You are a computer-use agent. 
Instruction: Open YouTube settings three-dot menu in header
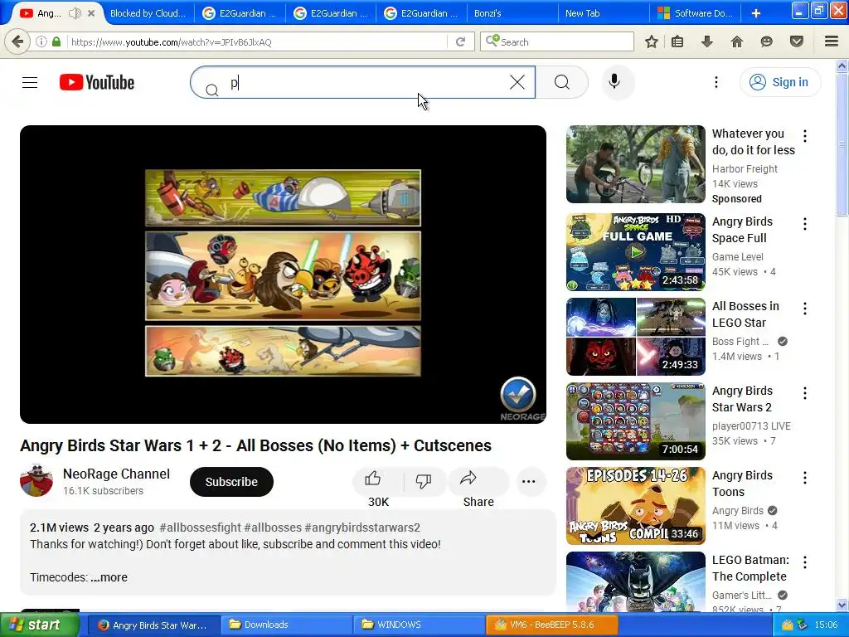716,82
